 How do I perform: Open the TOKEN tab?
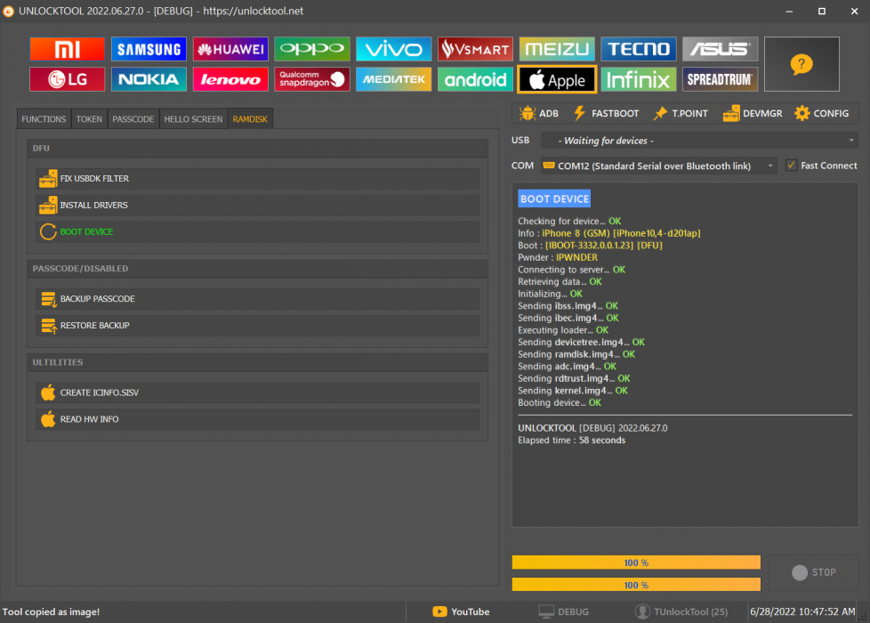tap(89, 119)
